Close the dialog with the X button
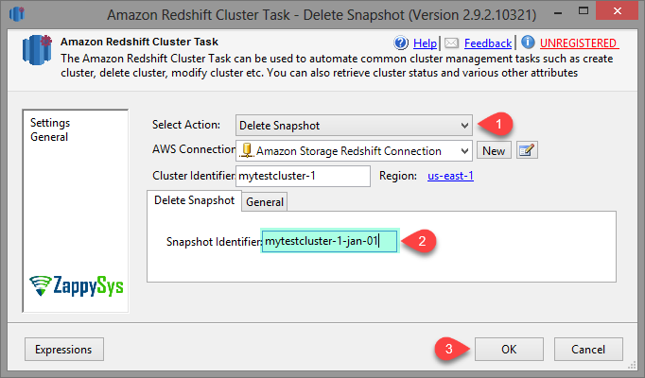 pos(618,11)
